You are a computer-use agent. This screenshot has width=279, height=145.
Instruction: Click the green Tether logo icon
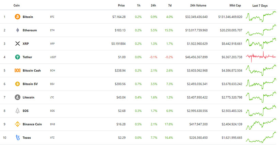click(x=17, y=57)
